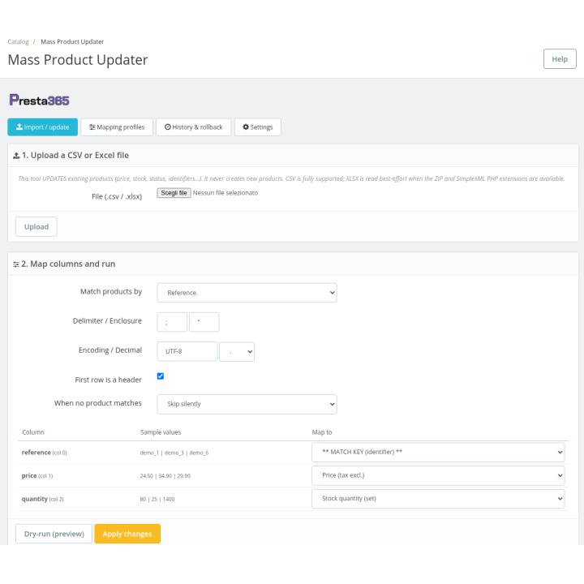Click sample values 80 | 25 | 1400

coord(157,499)
